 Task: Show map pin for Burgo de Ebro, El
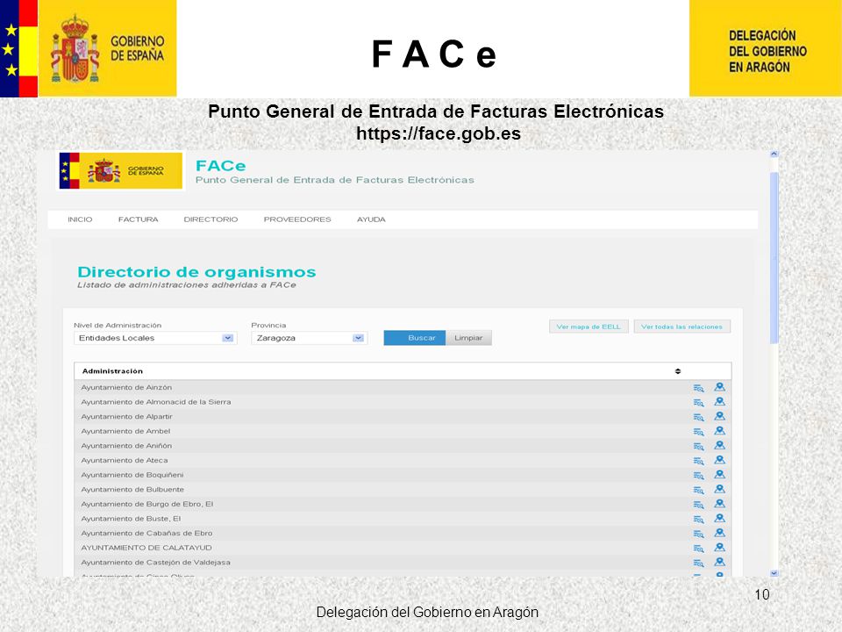click(719, 504)
